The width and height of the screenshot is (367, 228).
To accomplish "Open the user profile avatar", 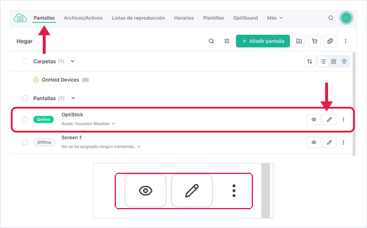I will tap(346, 18).
